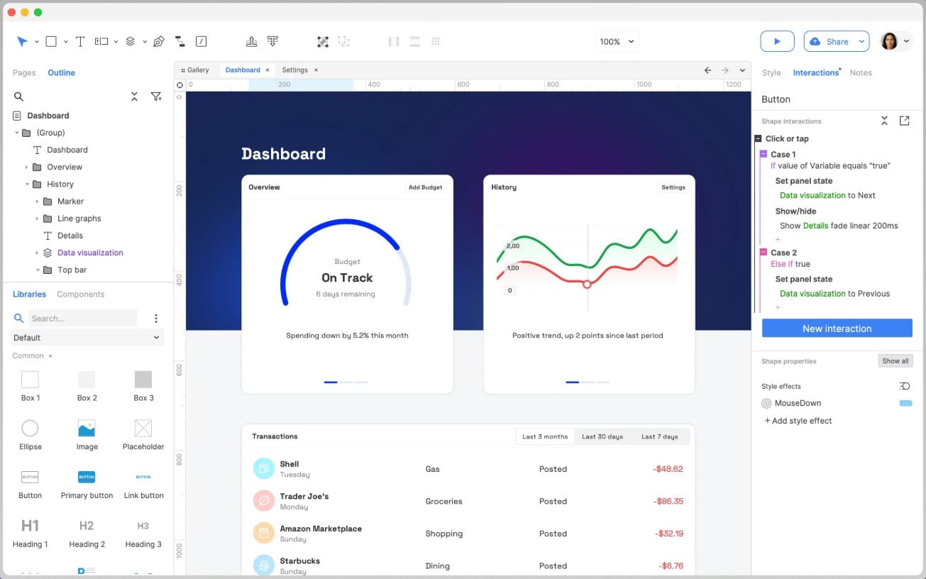Click distribute vertically icon
Screen dimensions: 926x579
pyautogui.click(x=415, y=42)
